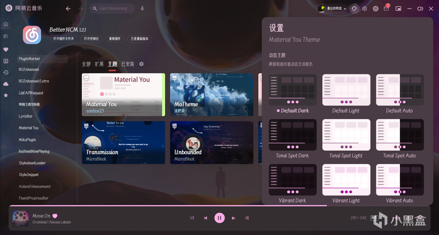Click 已是最新版本 button
Screen dimensions: 439x235
(139, 39)
